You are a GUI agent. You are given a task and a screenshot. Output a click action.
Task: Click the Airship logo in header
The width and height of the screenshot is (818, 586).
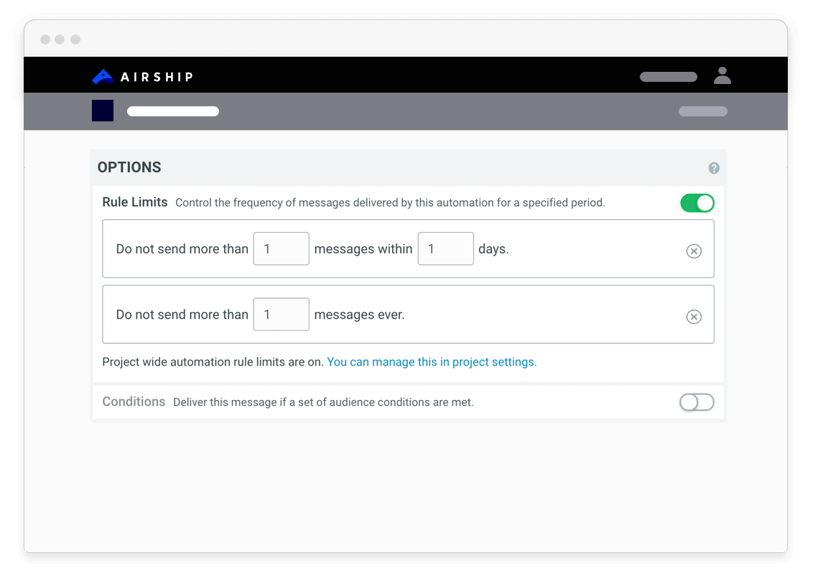(x=142, y=77)
